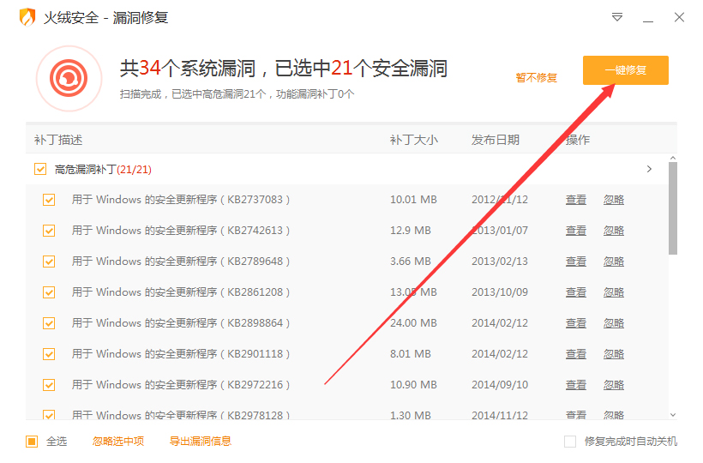Click 导出漏洞信息 link

200,442
